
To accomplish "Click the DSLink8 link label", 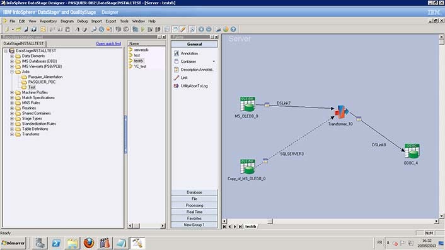I will pyautogui.click(x=379, y=145).
